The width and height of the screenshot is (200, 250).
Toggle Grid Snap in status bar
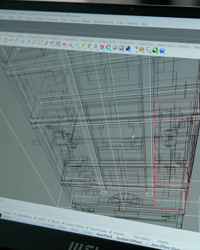click(x=48, y=225)
